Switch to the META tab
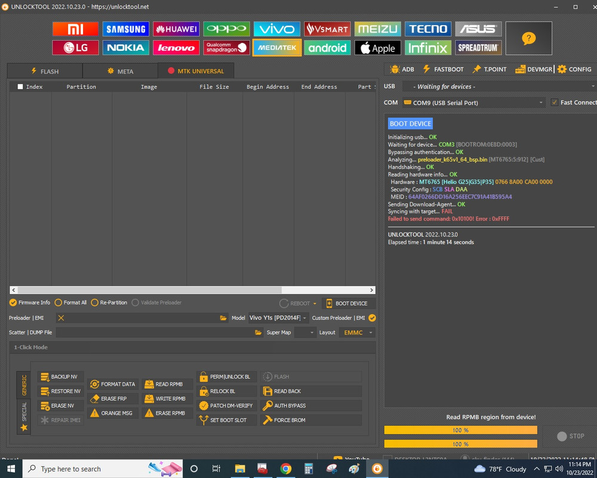 tap(121, 71)
